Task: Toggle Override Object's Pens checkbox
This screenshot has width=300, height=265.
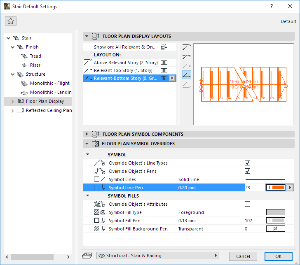Action: point(247,171)
